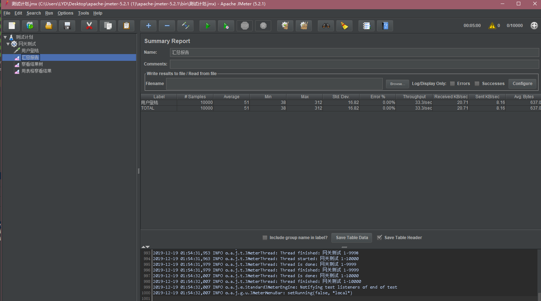
Task: Click the warning triangle log icon
Action: coord(492,26)
